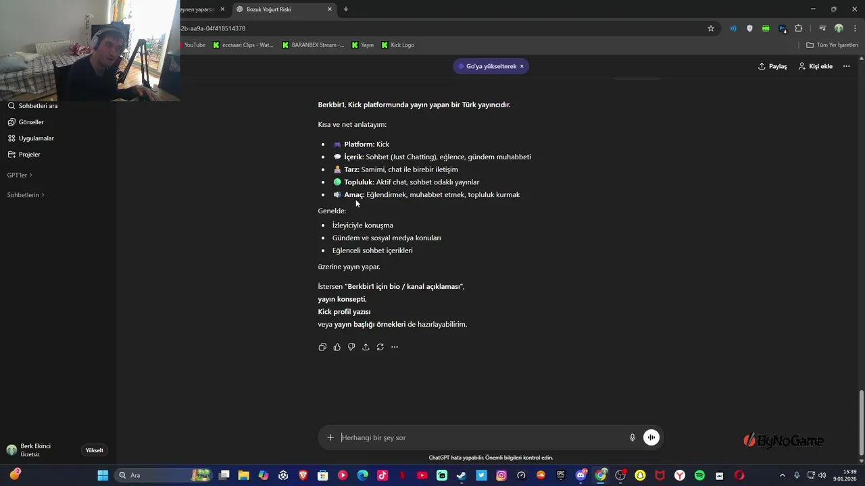
Task: Dismiss the Go'ya yükselterek banner with X
Action: pyautogui.click(x=522, y=66)
